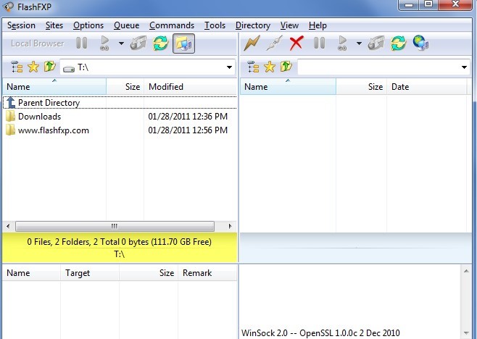
Task: Pause the transfer in local toolbar
Action: click(81, 43)
